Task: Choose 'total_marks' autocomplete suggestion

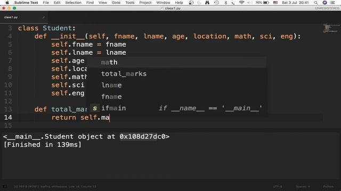Action: click(x=177, y=74)
